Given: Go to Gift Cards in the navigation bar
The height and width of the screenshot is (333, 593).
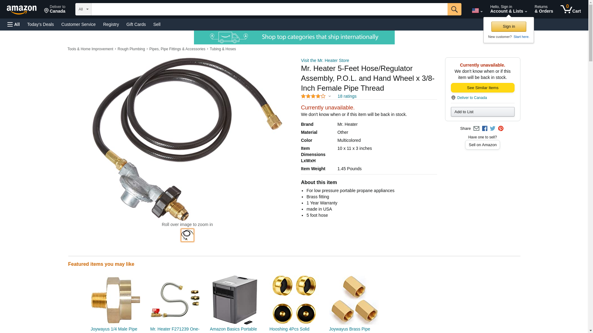Looking at the screenshot, I should click(x=136, y=24).
